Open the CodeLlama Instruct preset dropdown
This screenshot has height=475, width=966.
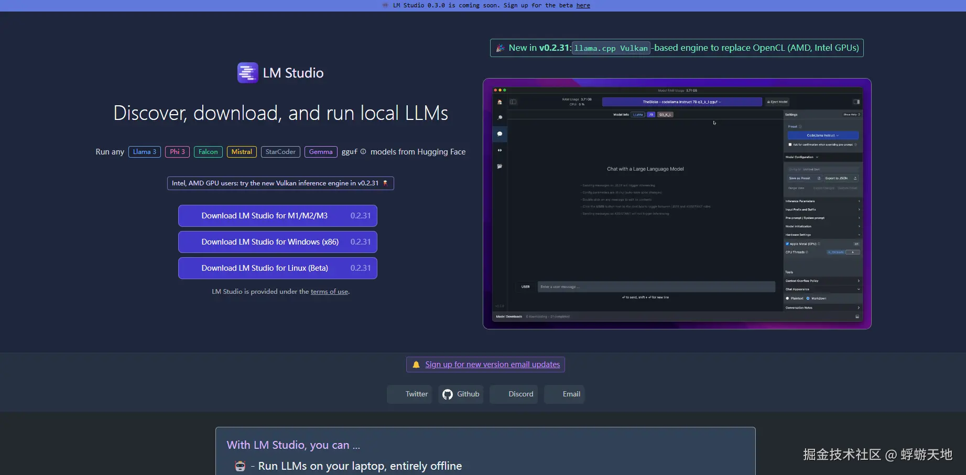tap(823, 136)
